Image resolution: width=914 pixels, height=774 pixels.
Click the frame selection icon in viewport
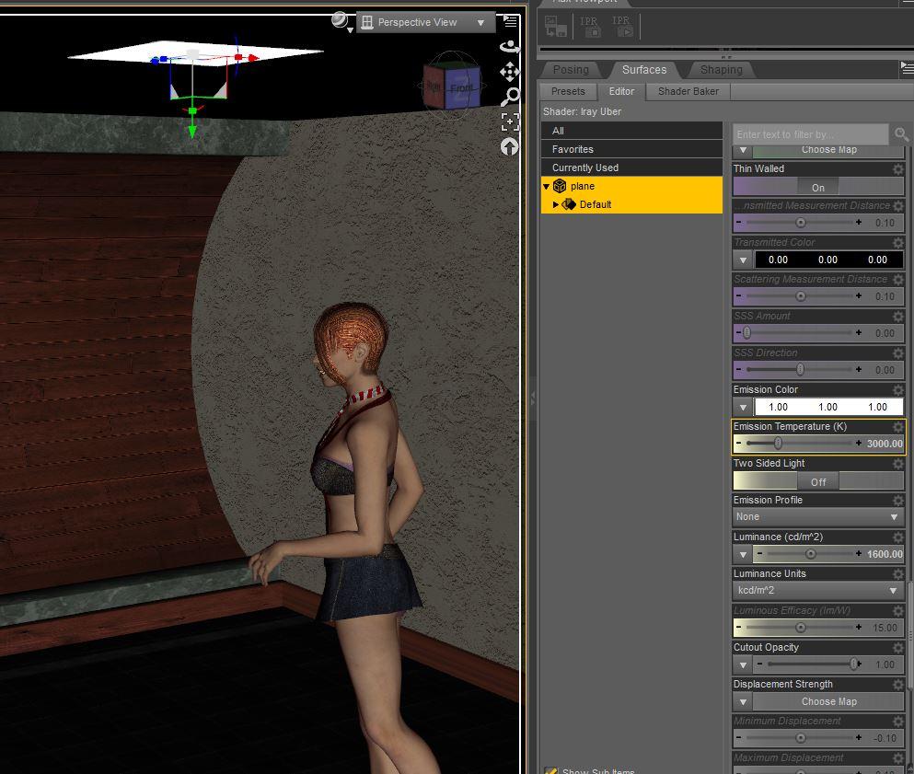tap(510, 121)
